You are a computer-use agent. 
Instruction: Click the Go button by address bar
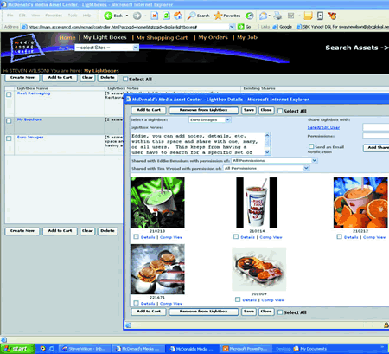[x=245, y=27]
